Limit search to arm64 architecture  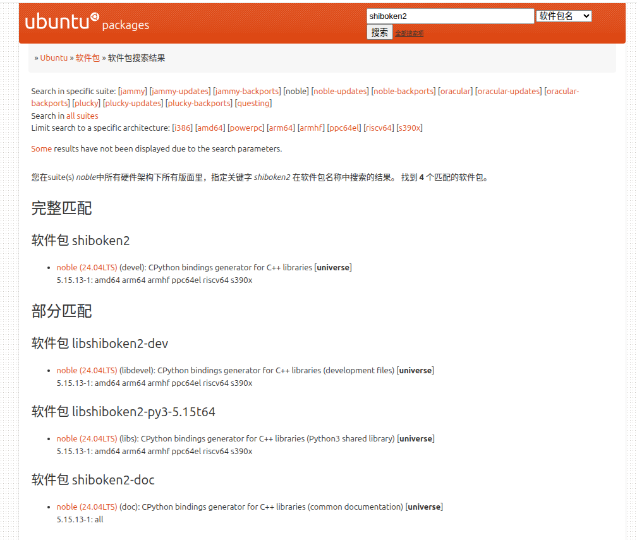tap(281, 128)
